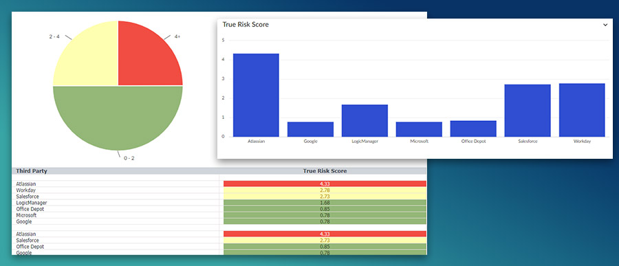Viewport: 619px width, 266px height.
Task: Click the Workday bar in the bar chart
Action: [x=582, y=110]
